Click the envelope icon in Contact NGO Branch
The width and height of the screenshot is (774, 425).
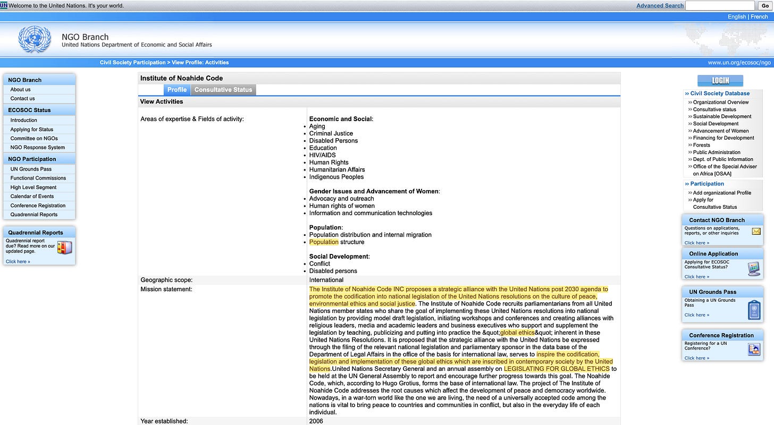click(756, 231)
